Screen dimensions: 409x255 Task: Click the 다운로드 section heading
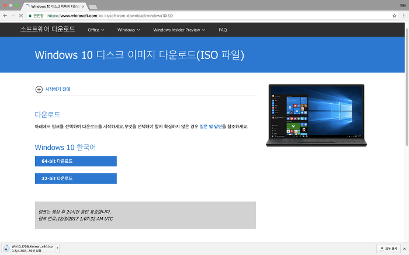click(x=47, y=114)
